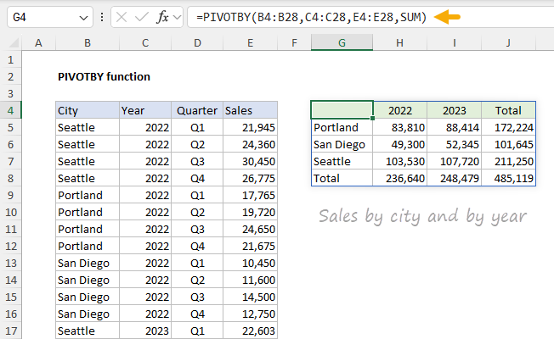Open the Insert Function fx dialog

[162, 17]
